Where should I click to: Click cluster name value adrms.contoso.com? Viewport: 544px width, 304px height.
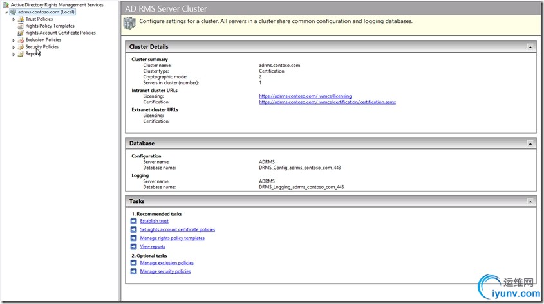coord(279,65)
